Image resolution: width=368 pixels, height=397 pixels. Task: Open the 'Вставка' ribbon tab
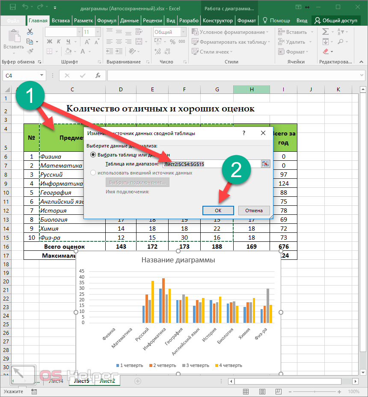coord(60,21)
